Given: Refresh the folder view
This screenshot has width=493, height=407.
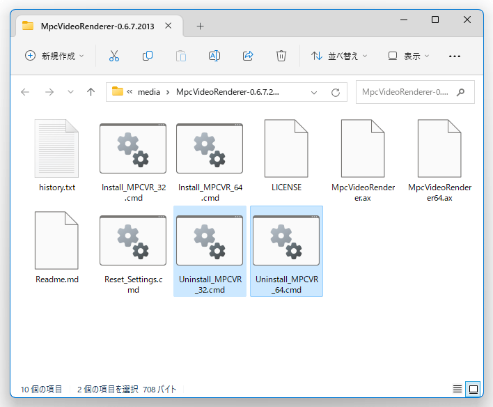Looking at the screenshot, I should coord(336,92).
